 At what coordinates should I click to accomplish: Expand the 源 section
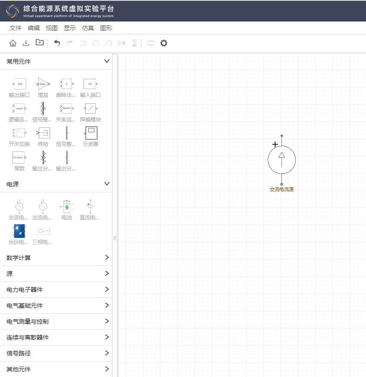coord(107,273)
